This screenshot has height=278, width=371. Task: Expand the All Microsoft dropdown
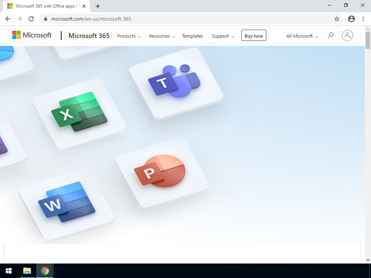302,36
